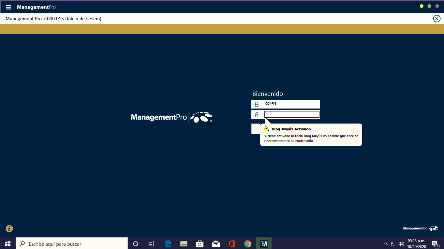444x249 pixels.
Task: Expand the hidden system tray icons
Action: [385, 244]
